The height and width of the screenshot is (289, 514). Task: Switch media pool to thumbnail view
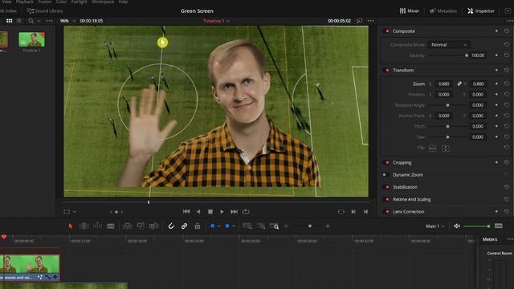9,21
